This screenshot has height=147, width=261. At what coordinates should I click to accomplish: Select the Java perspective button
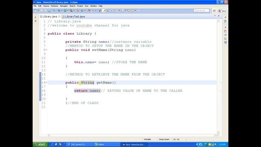tap(222, 11)
